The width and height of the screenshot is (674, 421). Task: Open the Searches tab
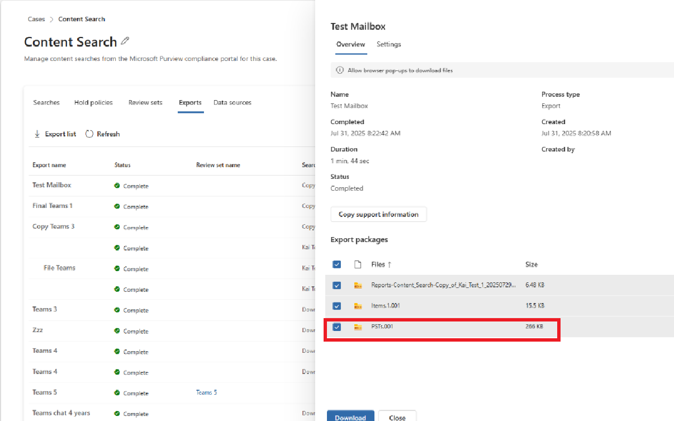coord(46,102)
